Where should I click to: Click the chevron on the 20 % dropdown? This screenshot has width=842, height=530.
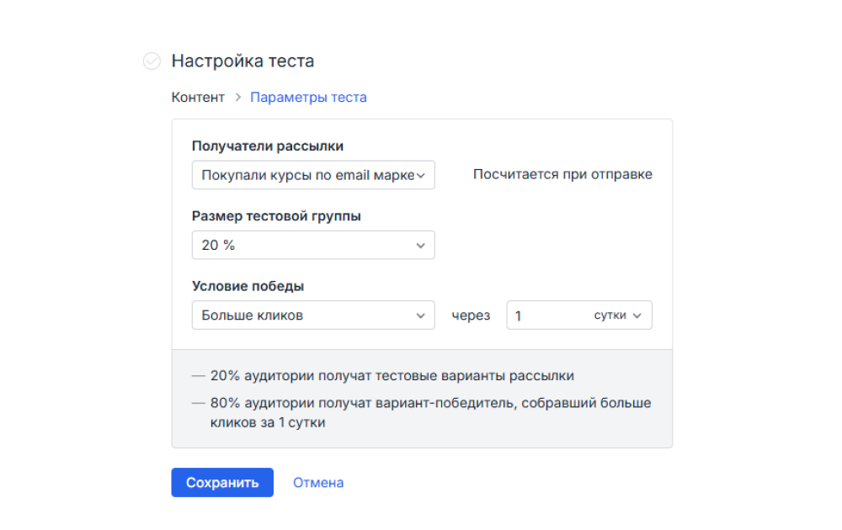(421, 245)
